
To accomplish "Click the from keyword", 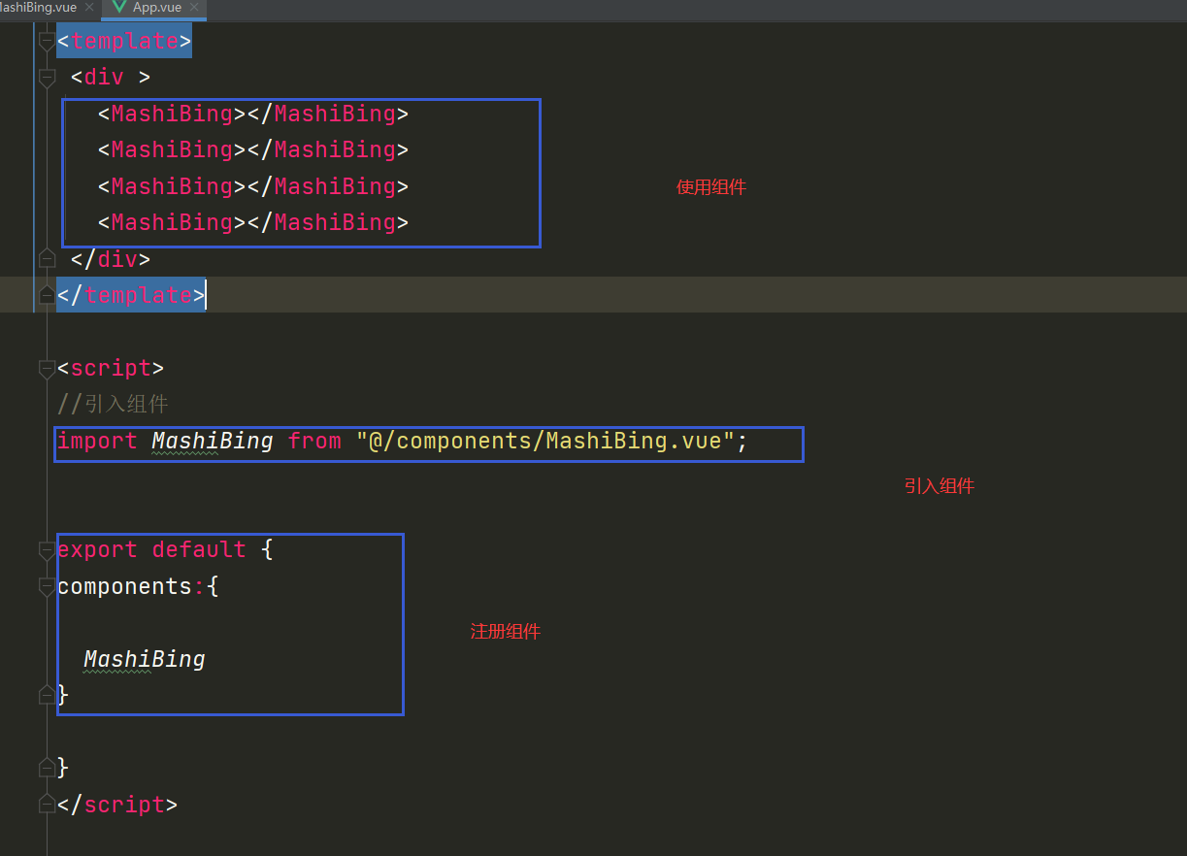I will (x=314, y=441).
